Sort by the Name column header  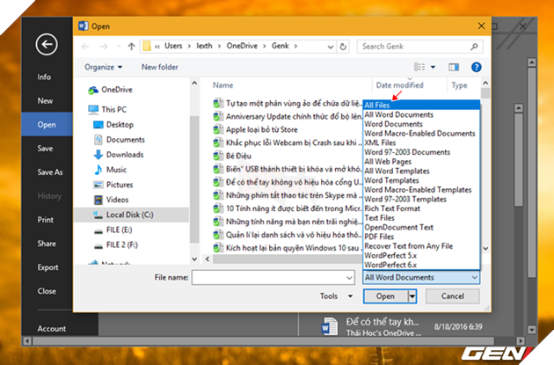222,85
